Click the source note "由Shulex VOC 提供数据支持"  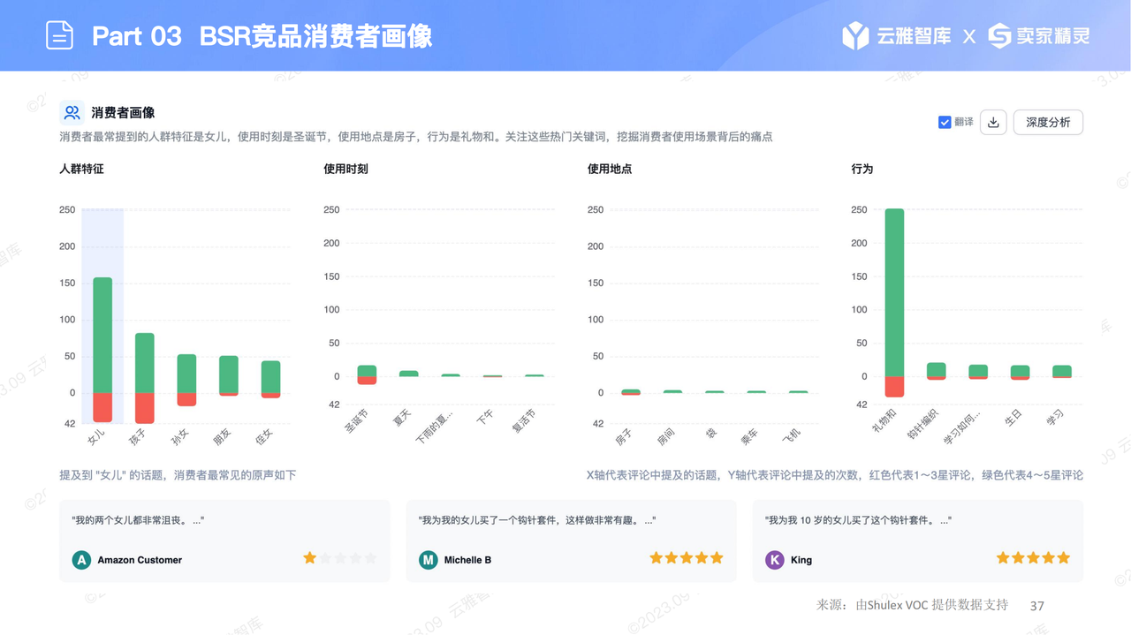pos(932,605)
